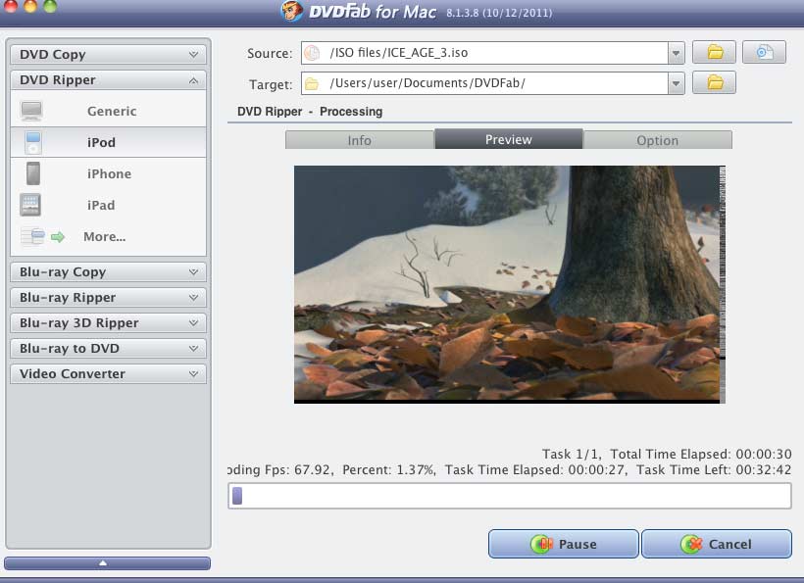Select the iPad ripper profile
Screen dimensions: 804x583
[108, 205]
